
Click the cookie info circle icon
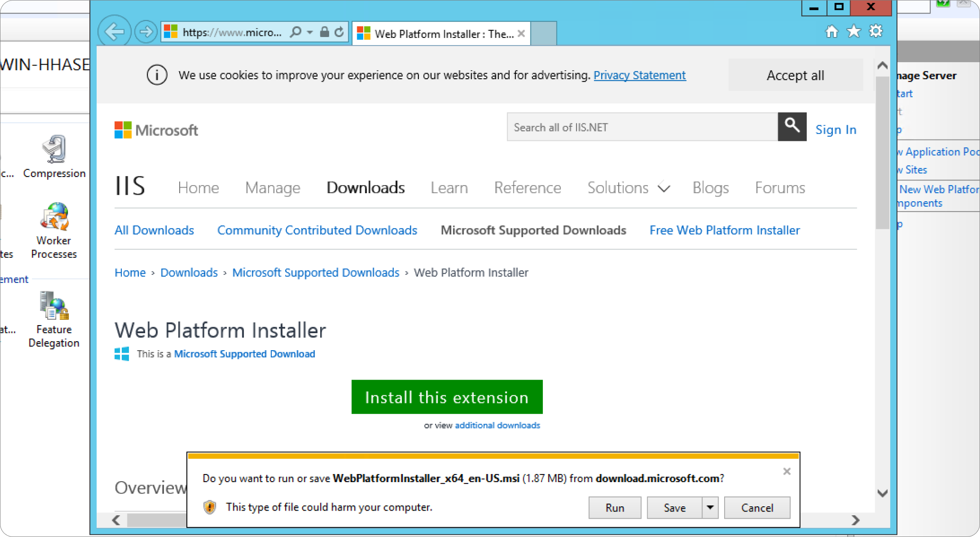point(157,75)
